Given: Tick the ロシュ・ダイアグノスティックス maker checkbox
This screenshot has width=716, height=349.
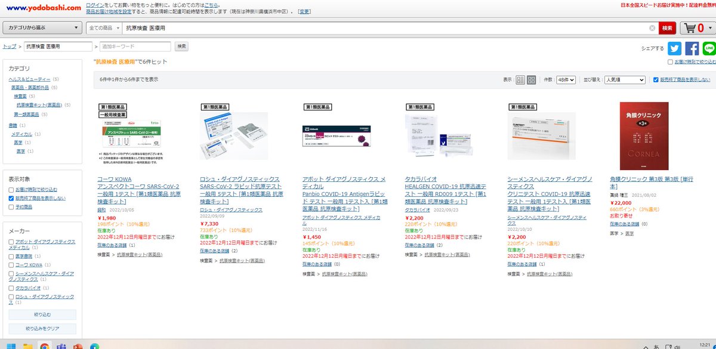Looking at the screenshot, I should click(x=11, y=296).
